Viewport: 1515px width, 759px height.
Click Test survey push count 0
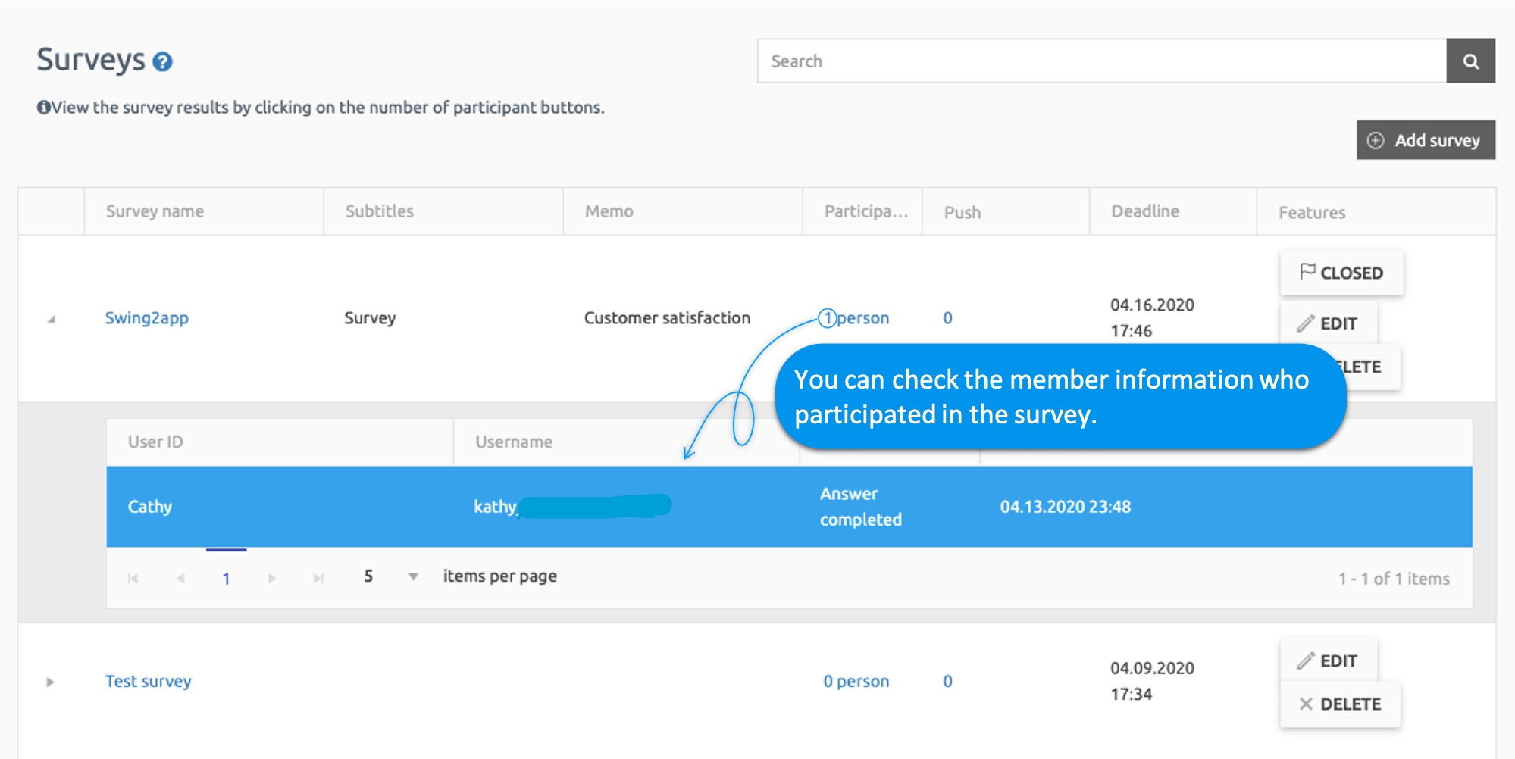[947, 682]
